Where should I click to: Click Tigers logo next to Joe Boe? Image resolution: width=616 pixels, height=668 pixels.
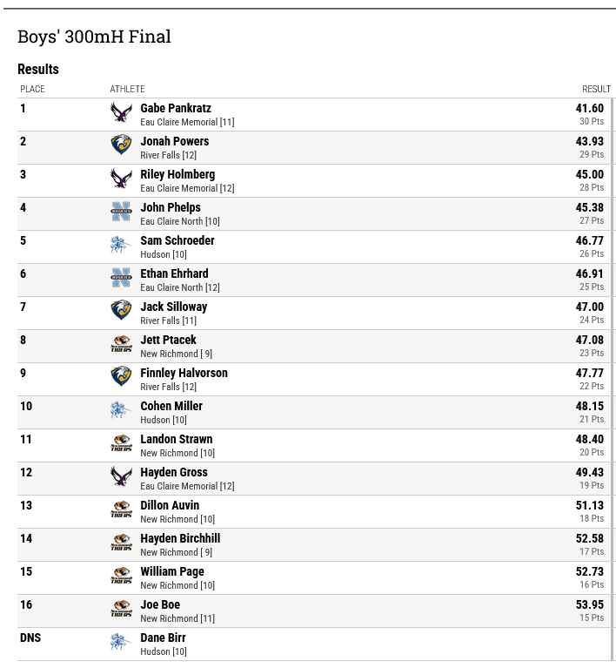click(121, 609)
